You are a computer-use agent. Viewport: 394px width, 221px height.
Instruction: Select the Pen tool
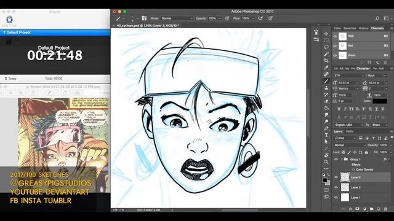coord(326,128)
